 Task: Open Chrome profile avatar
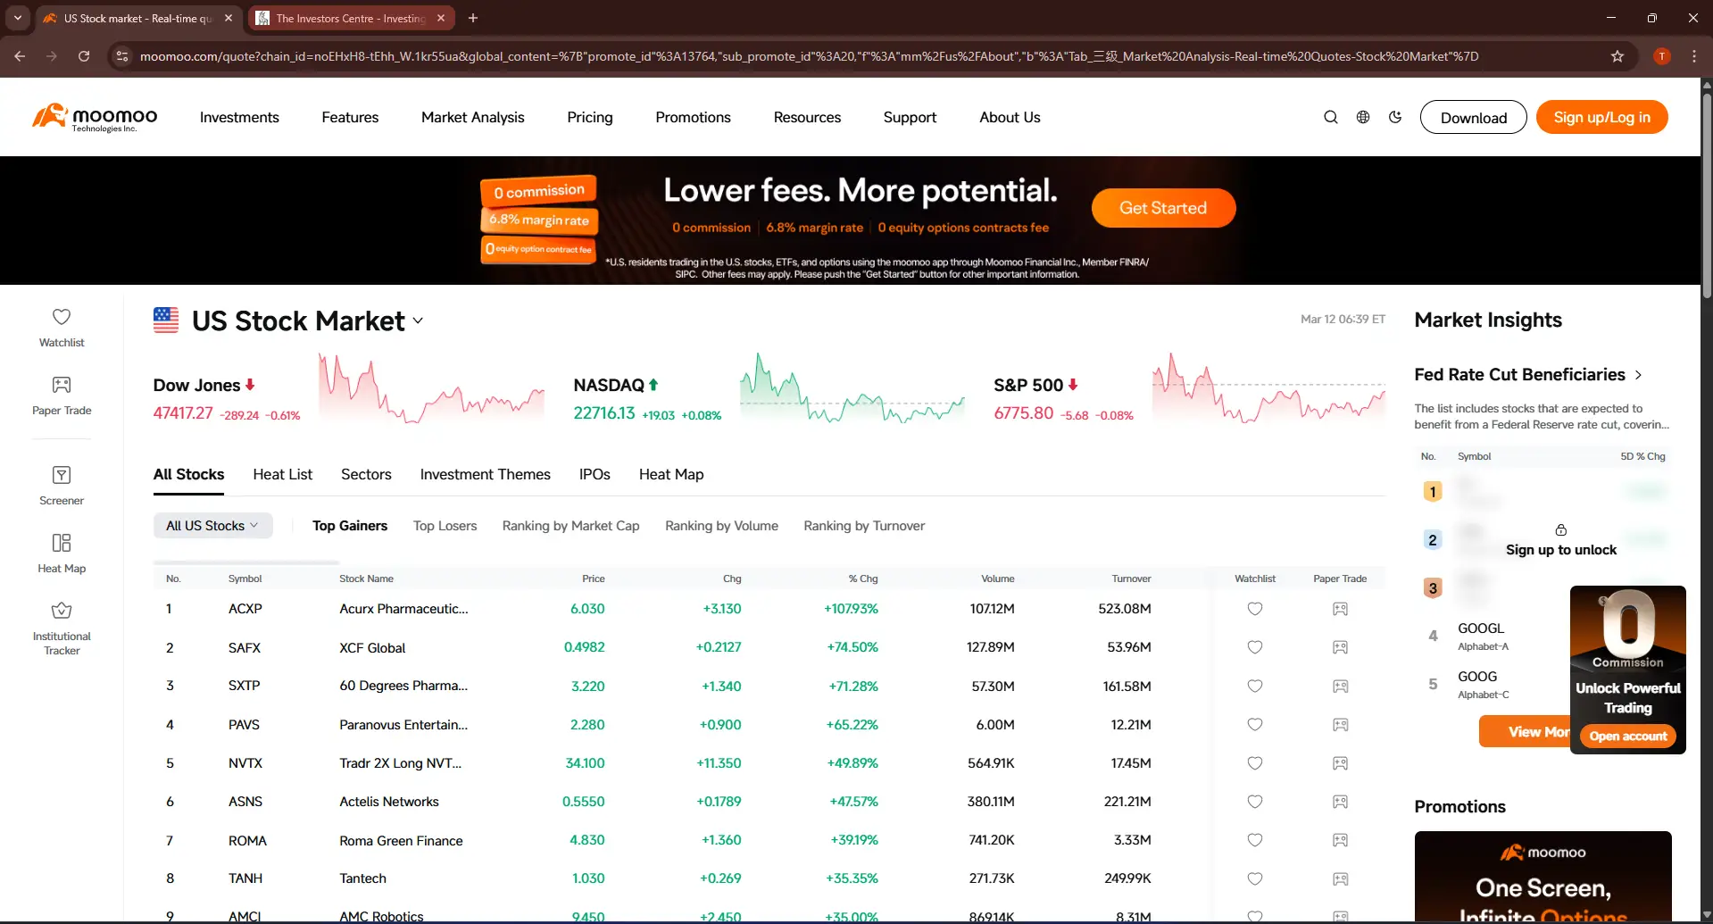(1661, 56)
